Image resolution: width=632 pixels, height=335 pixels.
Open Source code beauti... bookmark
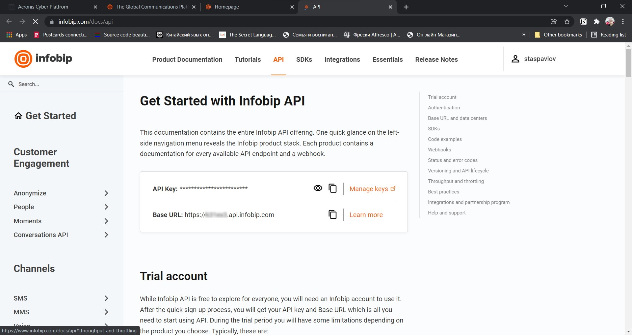122,34
